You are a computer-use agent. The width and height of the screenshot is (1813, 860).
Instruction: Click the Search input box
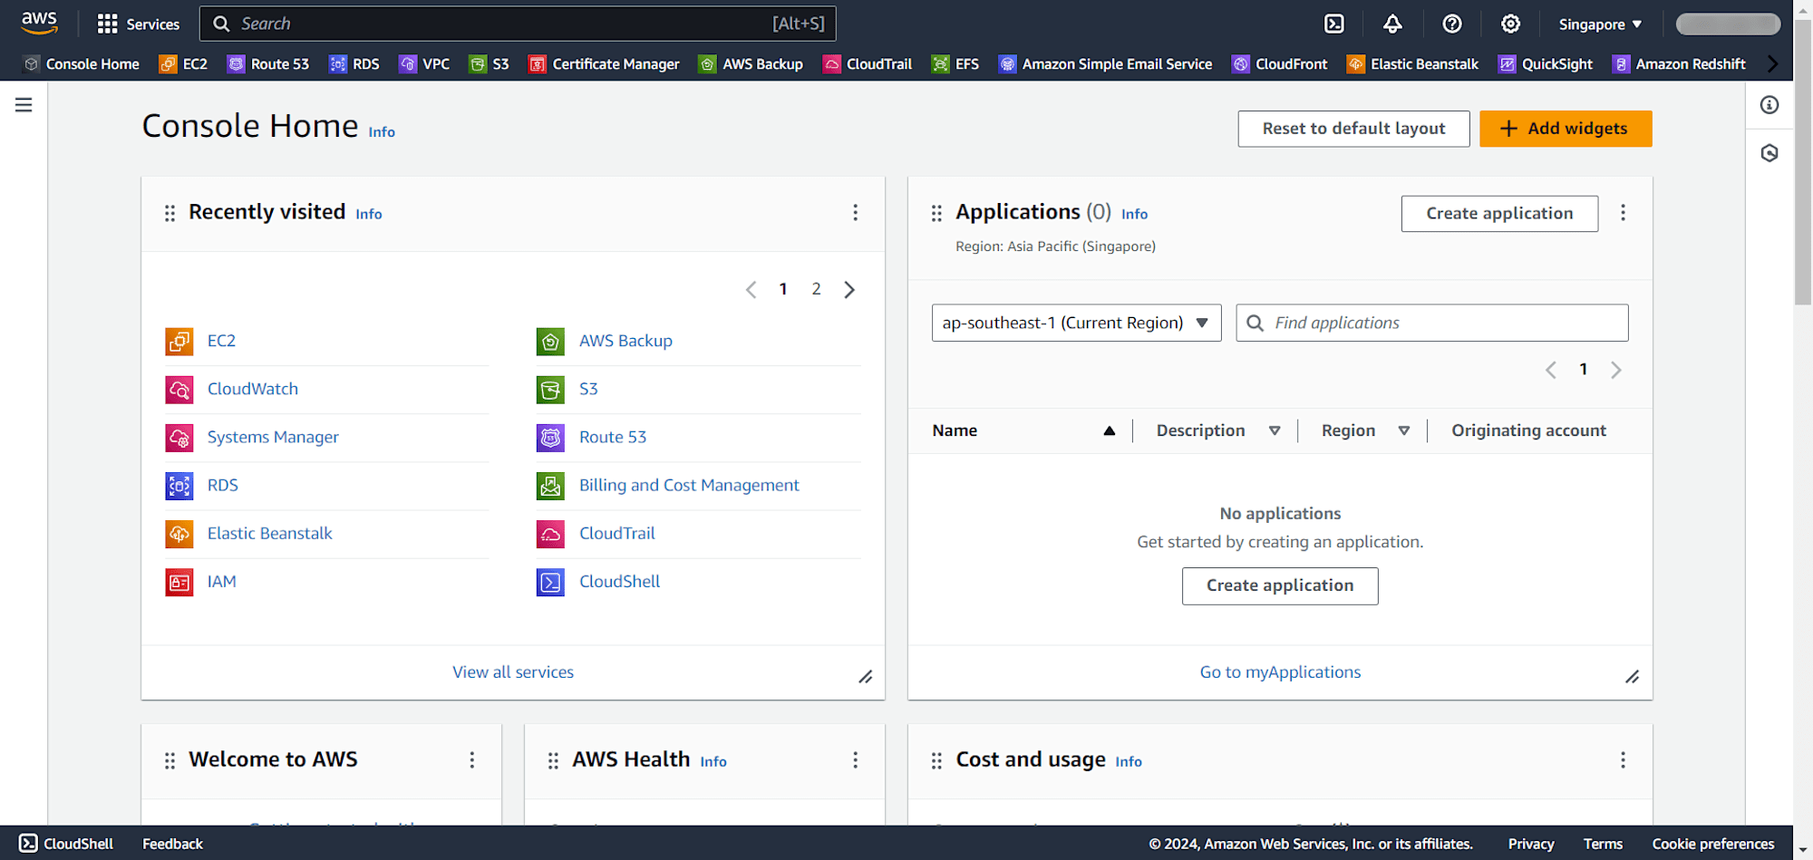pos(518,24)
